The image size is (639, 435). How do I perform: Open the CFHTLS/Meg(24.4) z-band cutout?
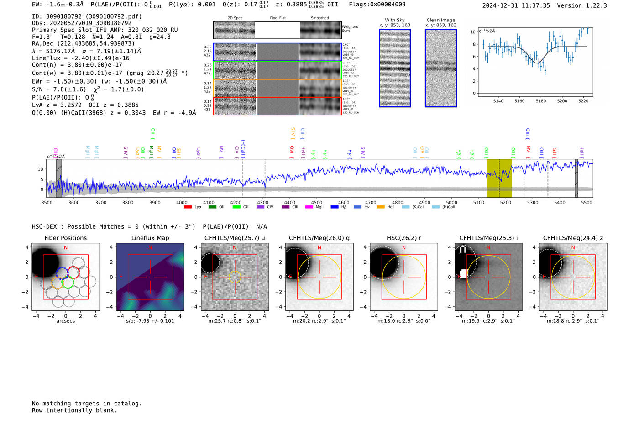pos(573,277)
